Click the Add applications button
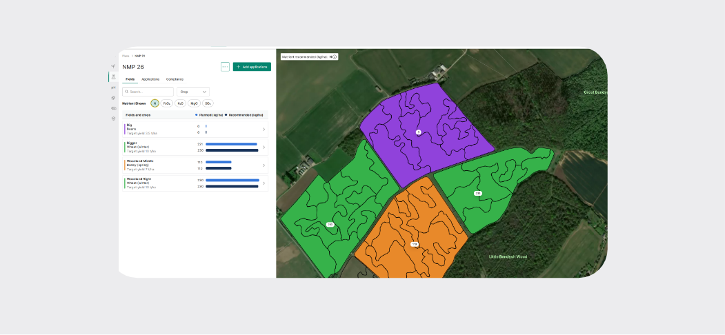 [x=252, y=67]
